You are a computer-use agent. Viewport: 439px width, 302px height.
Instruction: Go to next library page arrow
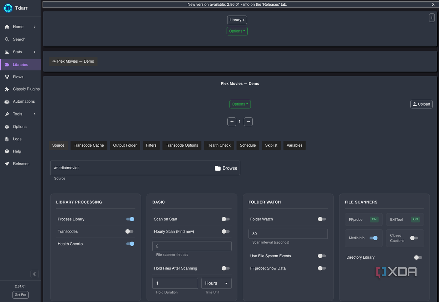click(x=248, y=122)
